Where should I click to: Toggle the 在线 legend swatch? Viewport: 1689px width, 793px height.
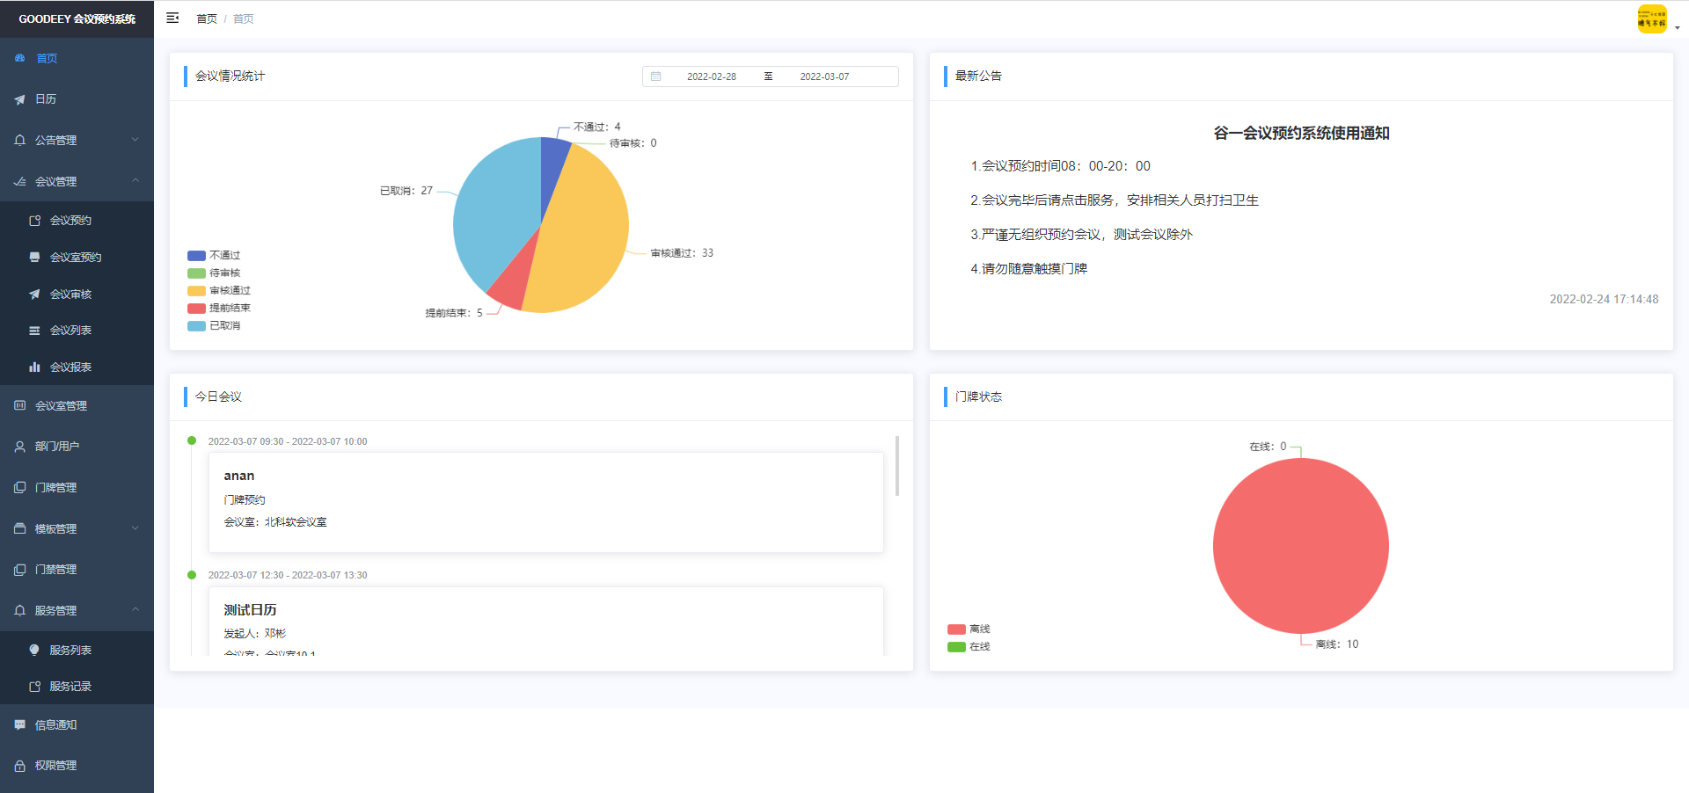tap(956, 647)
